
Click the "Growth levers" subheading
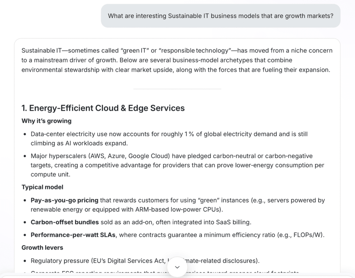[42, 248]
